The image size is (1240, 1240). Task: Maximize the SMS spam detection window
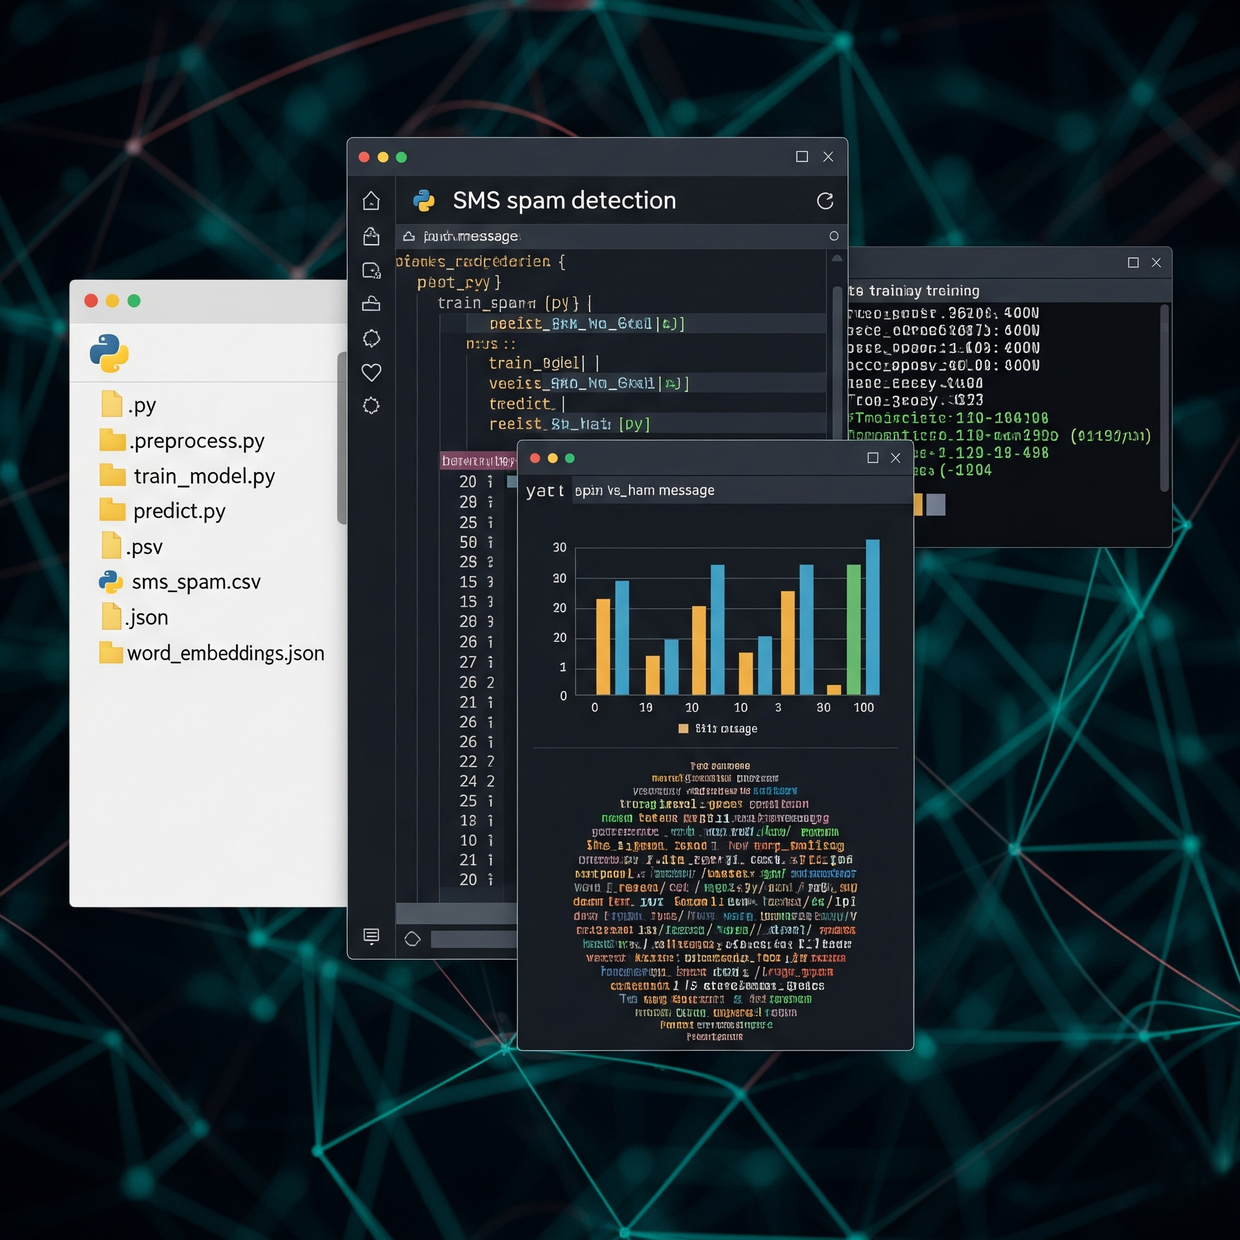coord(802,157)
